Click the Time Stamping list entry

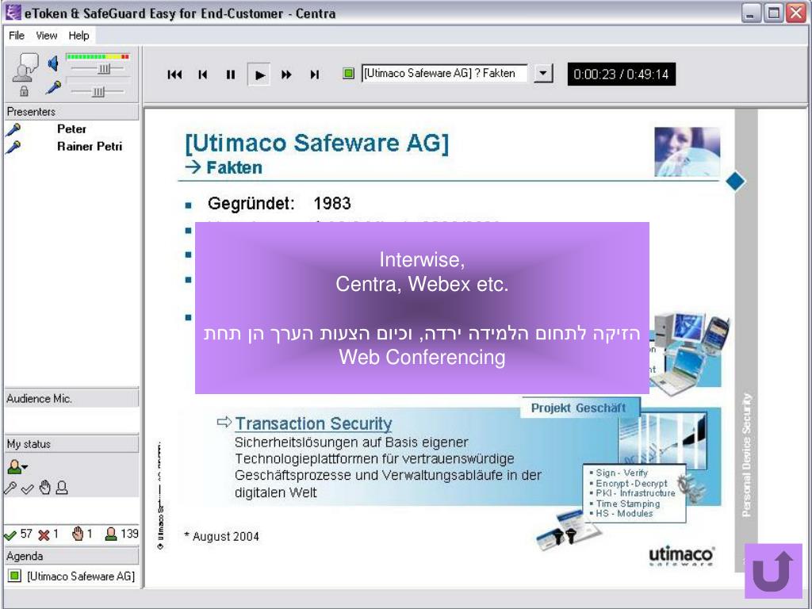click(628, 504)
